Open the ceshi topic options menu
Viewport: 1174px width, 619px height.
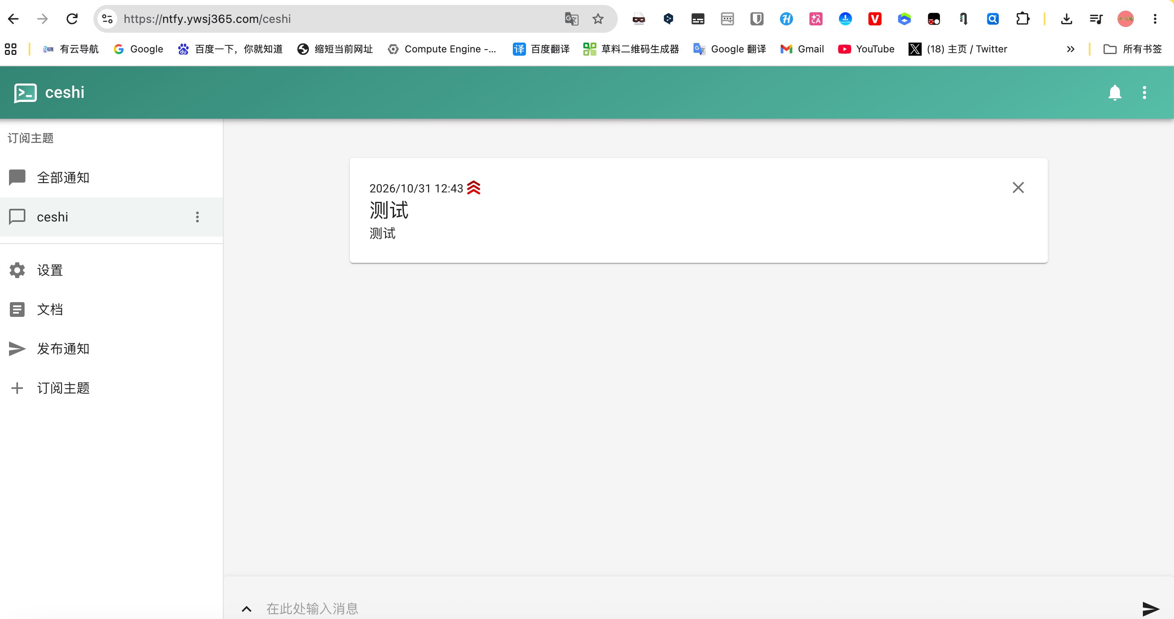point(197,217)
